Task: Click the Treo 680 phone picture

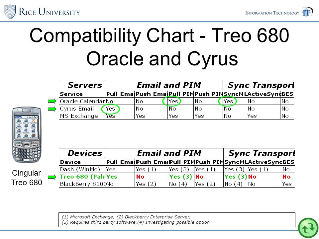Action: click(27, 135)
